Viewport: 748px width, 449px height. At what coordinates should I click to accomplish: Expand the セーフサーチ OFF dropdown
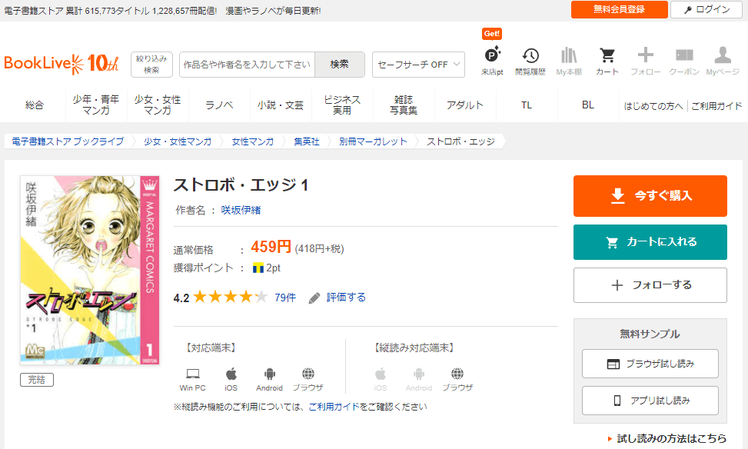418,65
